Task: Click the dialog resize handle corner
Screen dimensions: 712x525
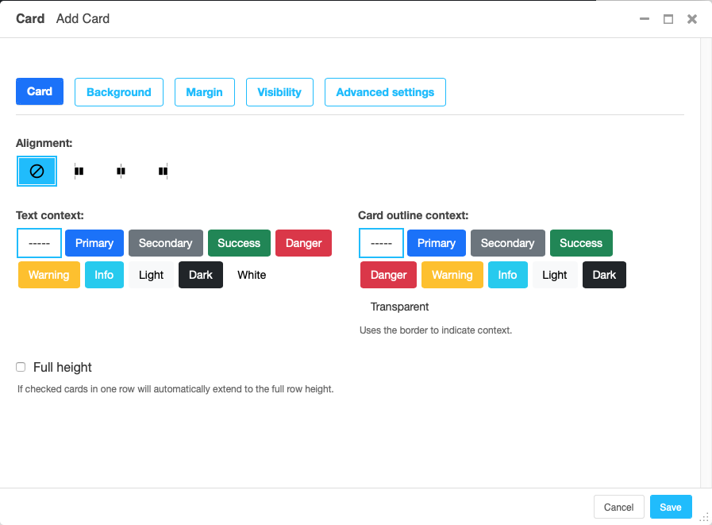Action: (704, 517)
